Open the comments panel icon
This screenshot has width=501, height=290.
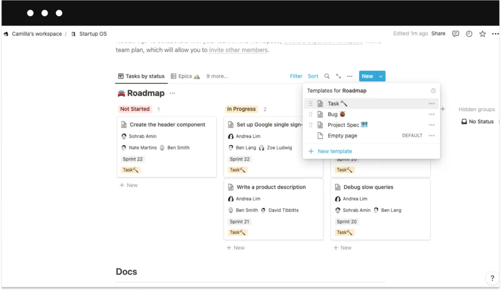pos(455,34)
